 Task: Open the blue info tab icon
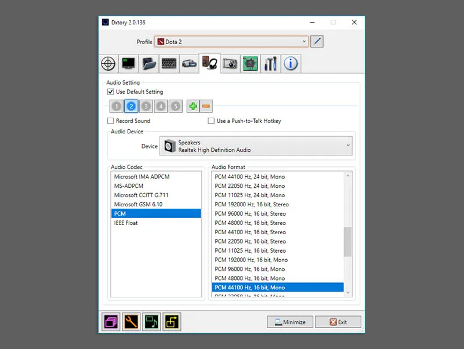point(291,64)
